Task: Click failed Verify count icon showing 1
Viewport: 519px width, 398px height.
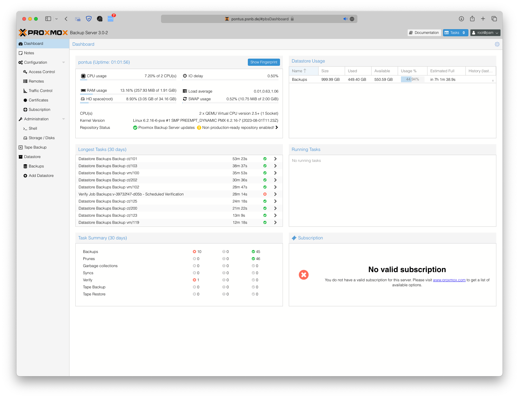Action: pyautogui.click(x=194, y=280)
